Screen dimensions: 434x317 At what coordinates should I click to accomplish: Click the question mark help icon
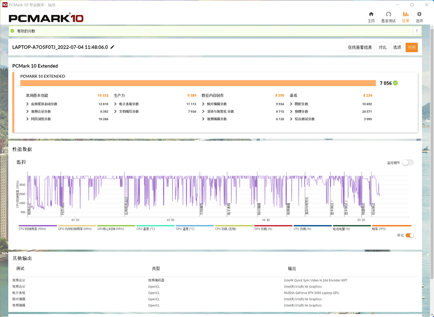pyautogui.click(x=416, y=31)
